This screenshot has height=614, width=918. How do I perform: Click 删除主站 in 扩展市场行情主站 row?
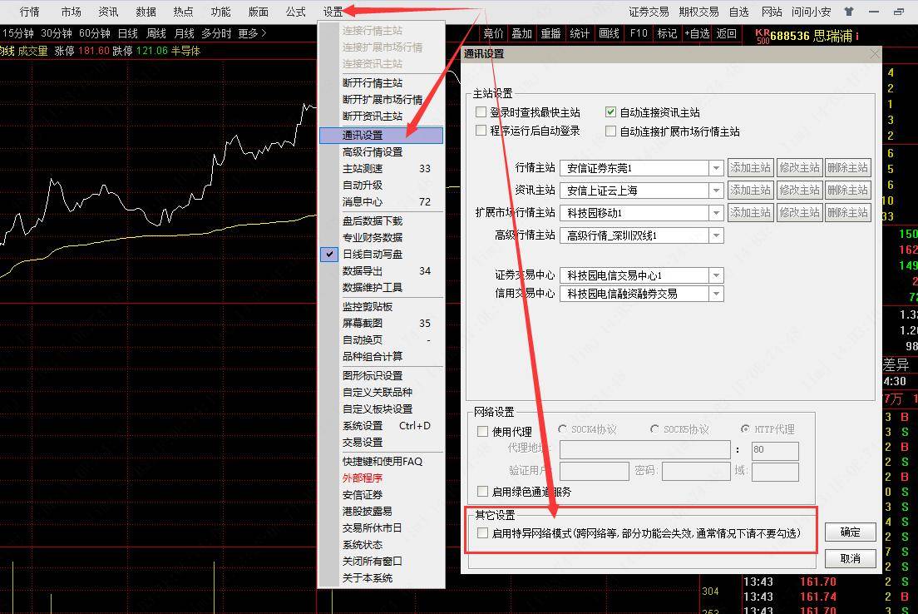[x=847, y=212]
